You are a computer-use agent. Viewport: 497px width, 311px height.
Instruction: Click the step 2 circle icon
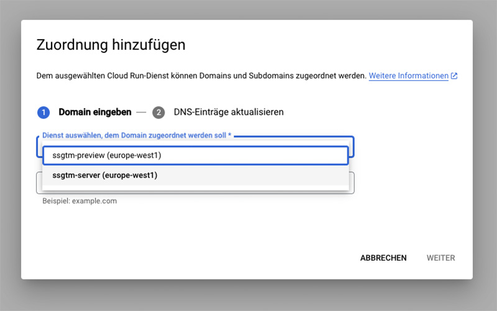158,112
